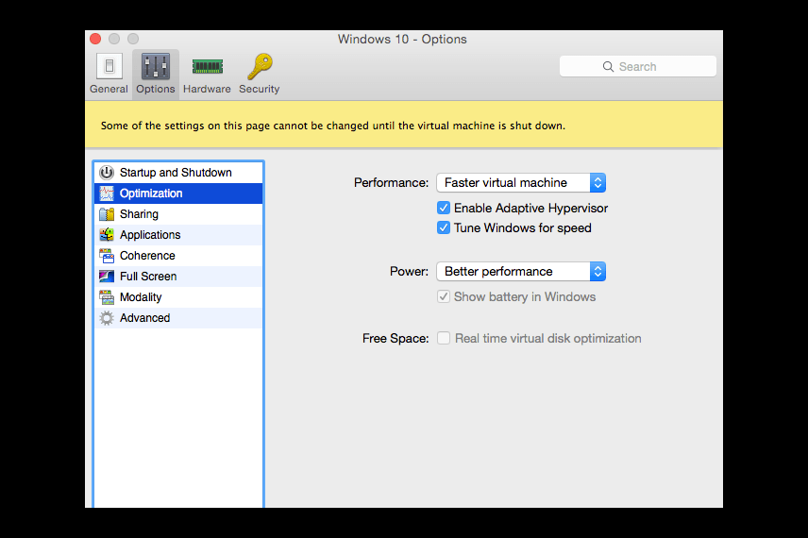Open the General settings toolbar icon
Image resolution: width=808 pixels, height=538 pixels.
[109, 66]
